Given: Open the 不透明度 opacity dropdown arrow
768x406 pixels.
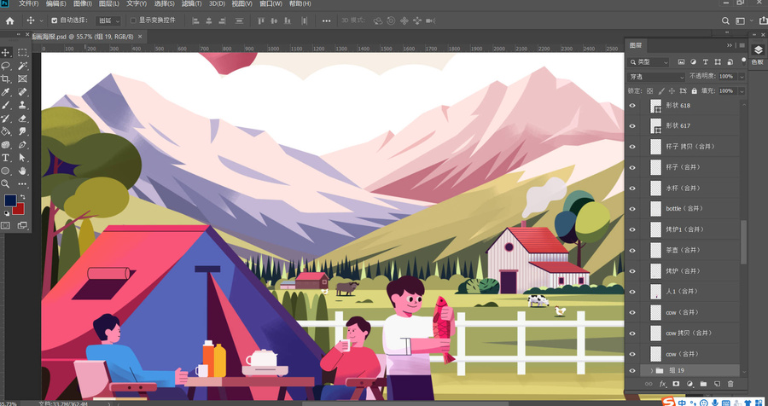Looking at the screenshot, I should (742, 77).
